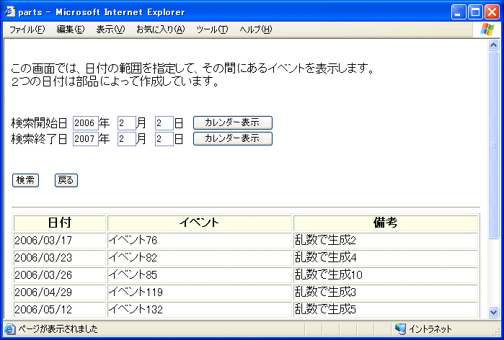
Task: Select the date cell 2006/04/29
Action: coord(60,292)
